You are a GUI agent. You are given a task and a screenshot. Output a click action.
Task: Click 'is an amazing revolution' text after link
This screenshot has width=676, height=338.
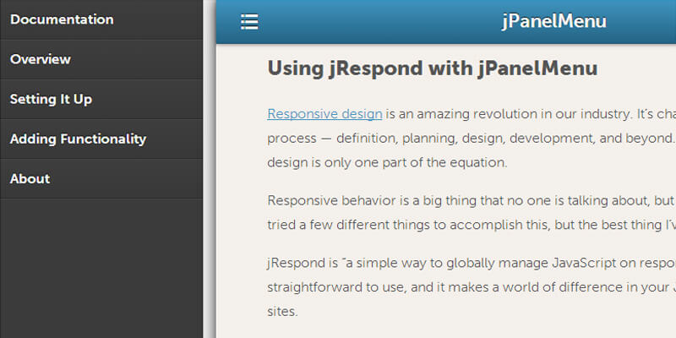click(x=473, y=113)
